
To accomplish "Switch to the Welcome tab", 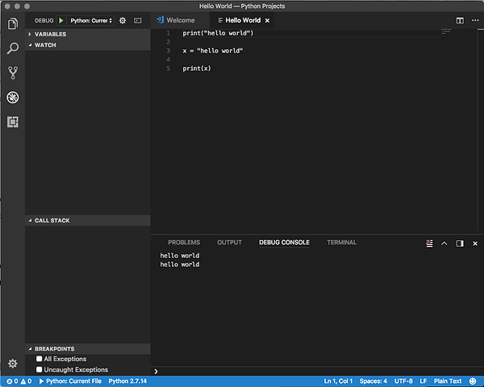I will coord(180,20).
